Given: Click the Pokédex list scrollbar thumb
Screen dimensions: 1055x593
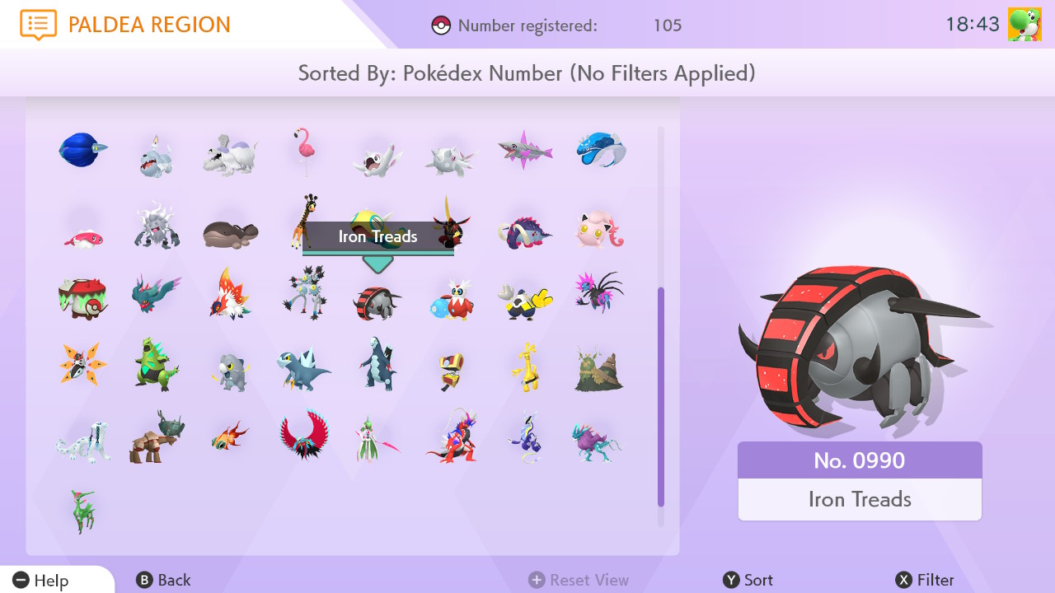Looking at the screenshot, I should pyautogui.click(x=660, y=397).
